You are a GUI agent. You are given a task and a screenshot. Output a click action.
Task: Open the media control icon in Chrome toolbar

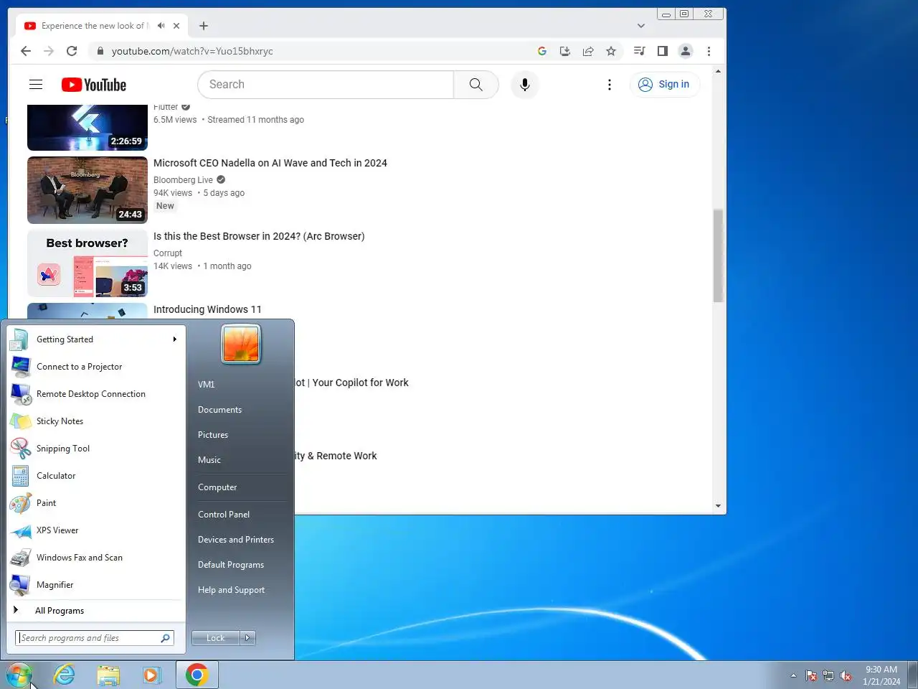[x=640, y=51]
